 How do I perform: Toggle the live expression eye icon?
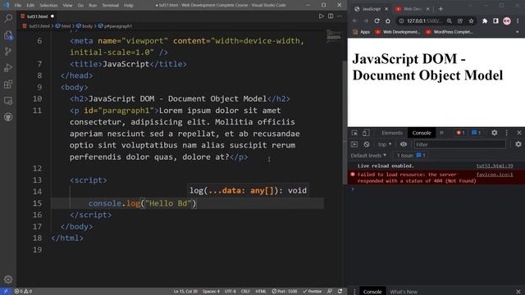pyautogui.click(x=404, y=144)
